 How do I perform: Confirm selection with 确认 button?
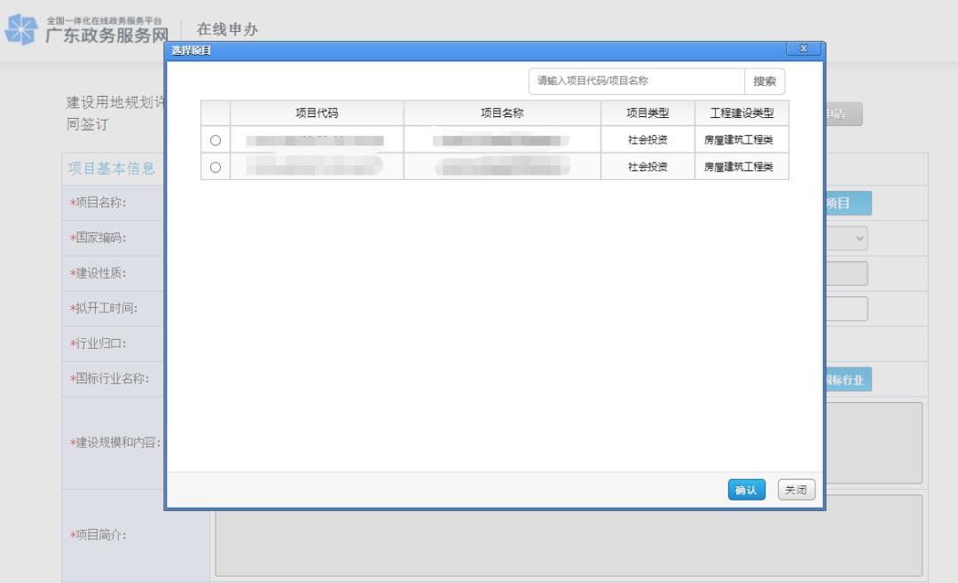(x=745, y=490)
